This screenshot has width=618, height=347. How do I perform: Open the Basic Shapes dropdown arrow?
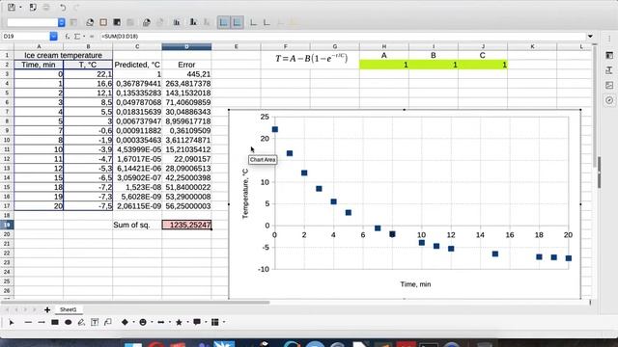click(x=133, y=322)
